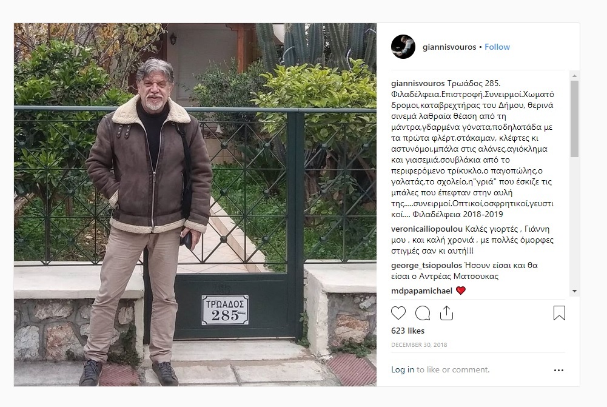Open comments via the speech bubble icon
Screen dimensions: 607x407
[x=422, y=313]
